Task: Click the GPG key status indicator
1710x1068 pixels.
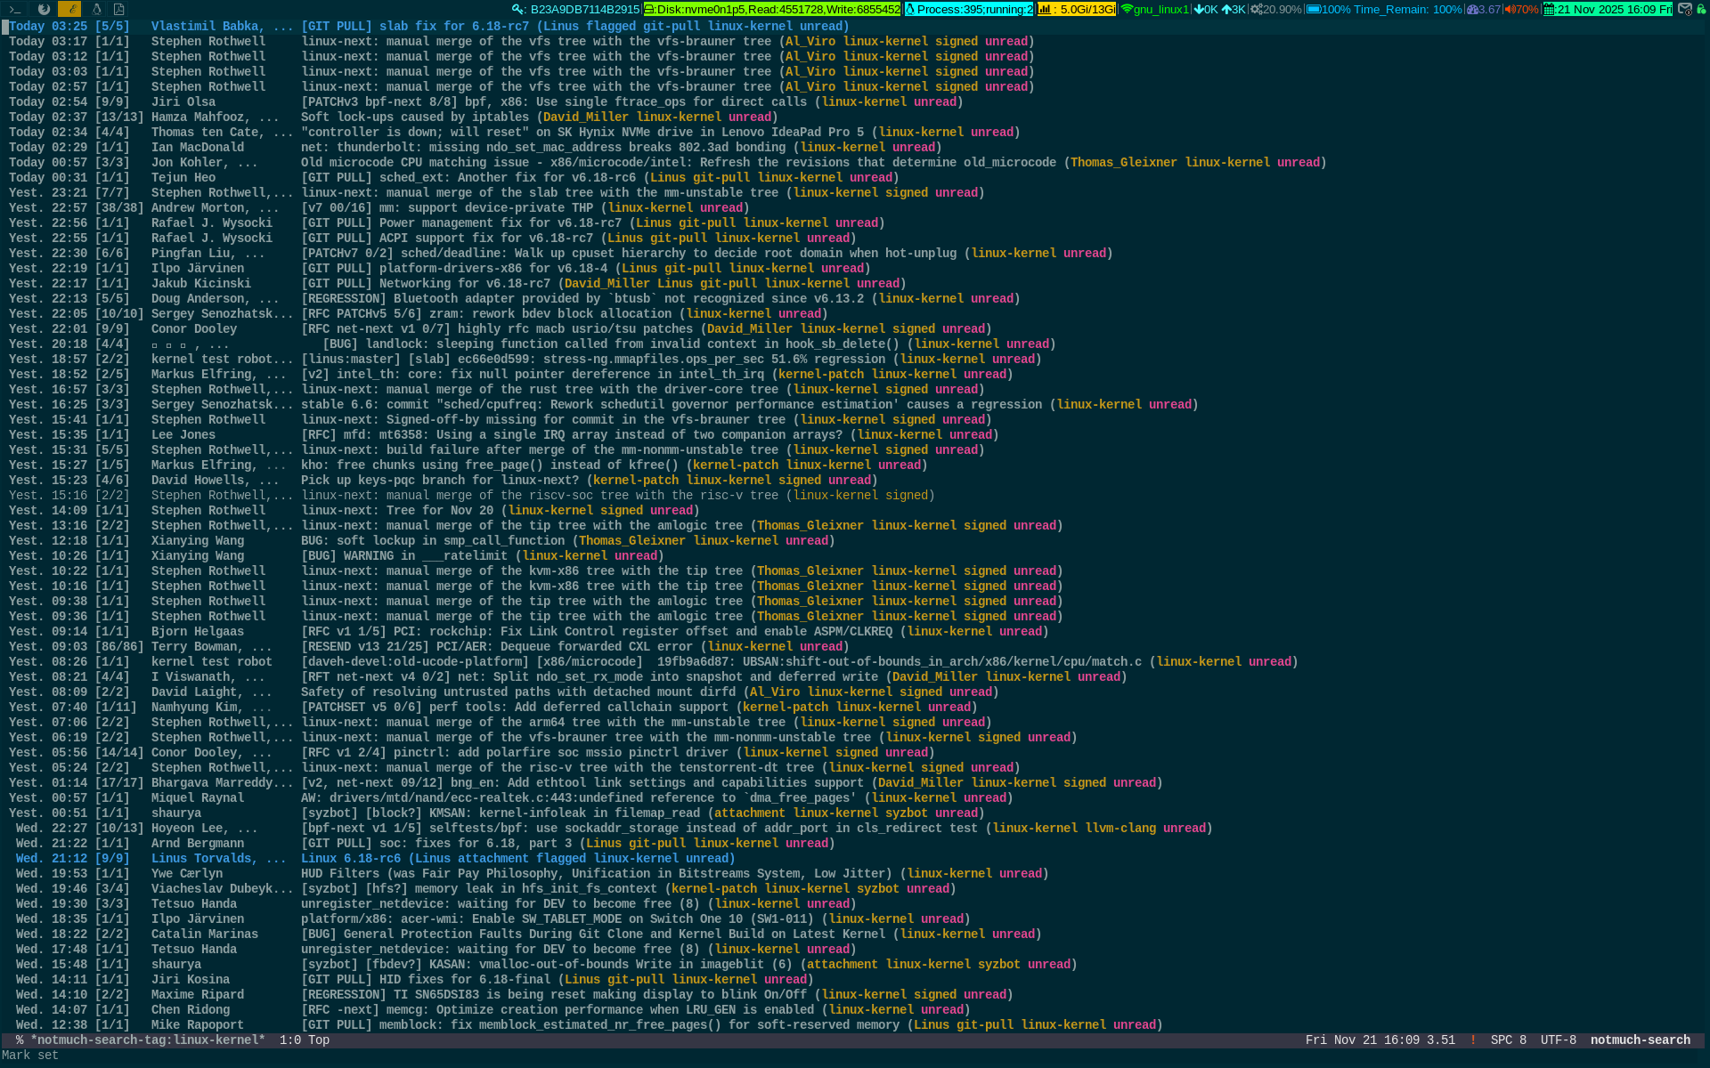Action: (x=576, y=9)
